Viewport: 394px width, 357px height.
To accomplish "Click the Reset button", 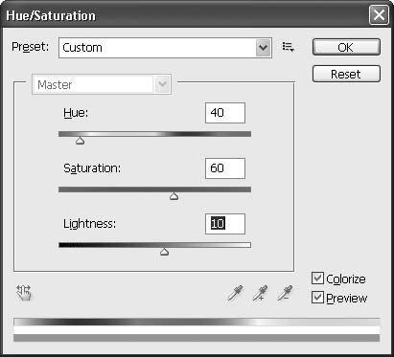I will [x=346, y=74].
